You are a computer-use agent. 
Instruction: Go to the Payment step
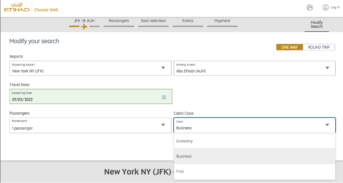(x=222, y=21)
